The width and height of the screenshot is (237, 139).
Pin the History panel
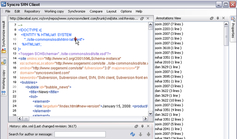pos(142,126)
